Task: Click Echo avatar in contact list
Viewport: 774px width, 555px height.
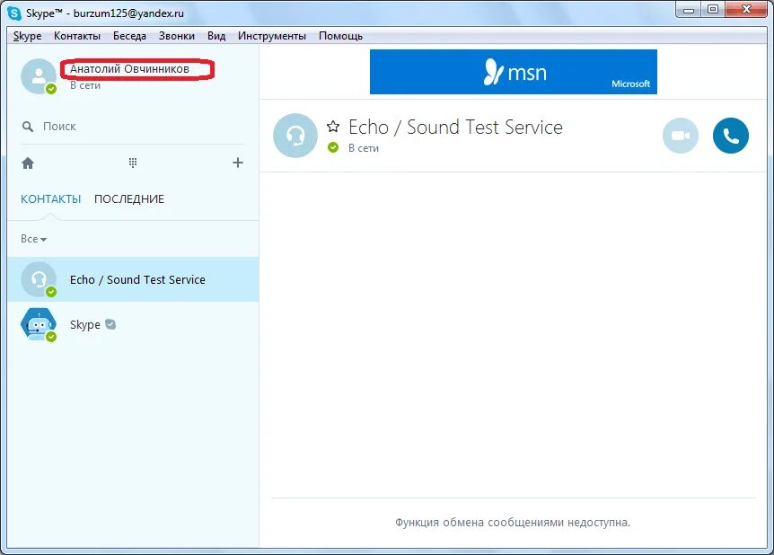Action: pos(39,279)
